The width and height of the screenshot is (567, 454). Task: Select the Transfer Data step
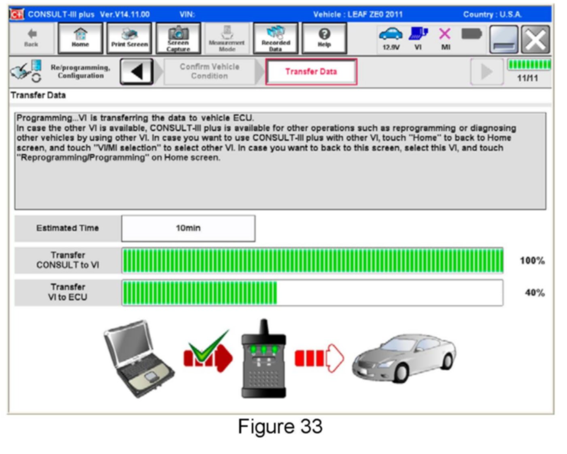[x=311, y=72]
